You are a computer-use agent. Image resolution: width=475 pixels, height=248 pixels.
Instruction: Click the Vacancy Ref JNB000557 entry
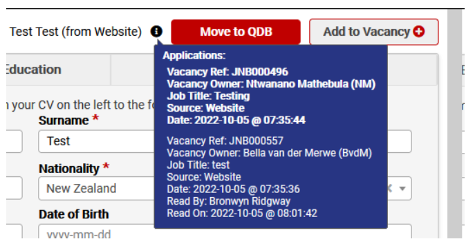(x=225, y=141)
